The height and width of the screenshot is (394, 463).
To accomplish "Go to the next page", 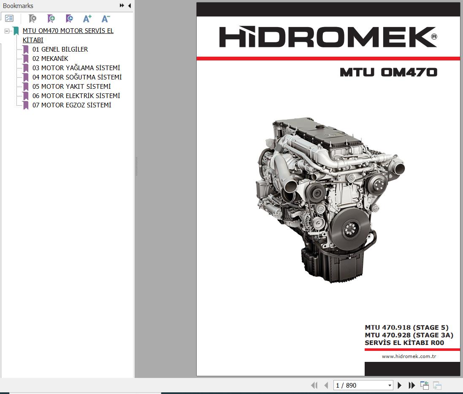I will pyautogui.click(x=400, y=385).
